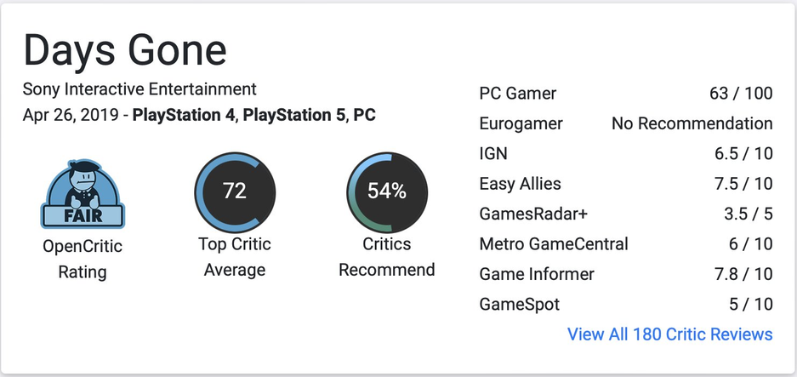Click Sony Interactive Entertainment publisher name
The image size is (797, 377).
pyautogui.click(x=139, y=89)
